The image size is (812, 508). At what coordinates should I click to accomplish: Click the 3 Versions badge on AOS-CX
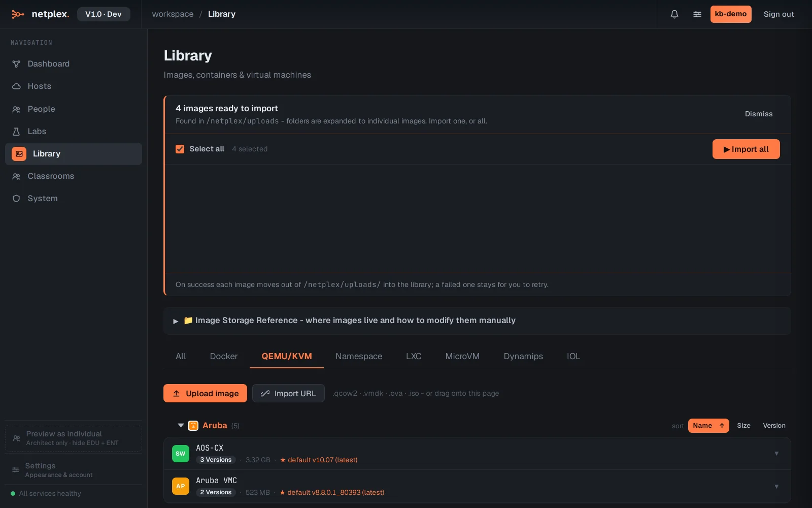pyautogui.click(x=216, y=460)
